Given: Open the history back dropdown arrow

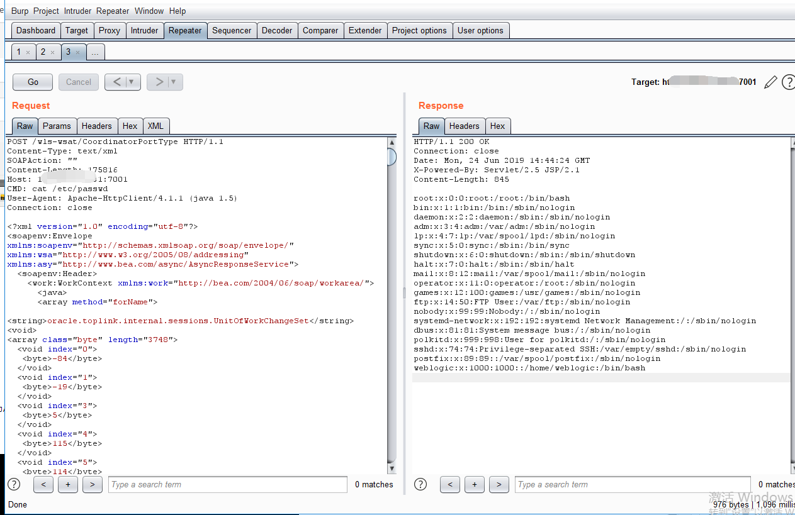Looking at the screenshot, I should [132, 82].
